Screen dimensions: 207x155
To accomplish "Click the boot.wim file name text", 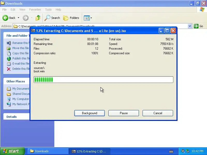I will (x=39, y=71).
